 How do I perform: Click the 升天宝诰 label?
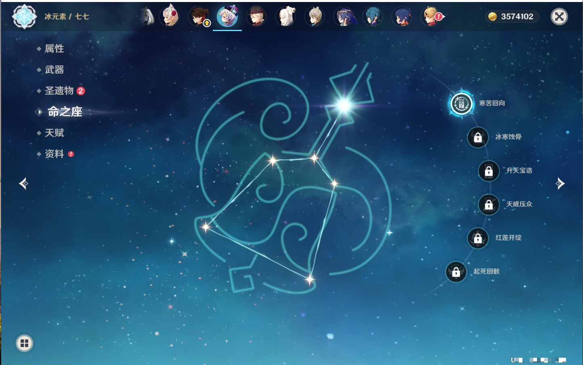tap(519, 171)
